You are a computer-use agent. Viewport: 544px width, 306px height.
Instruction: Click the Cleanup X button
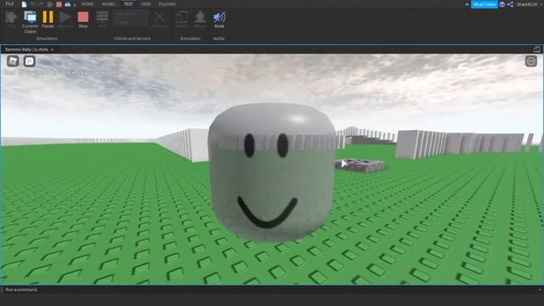[160, 19]
